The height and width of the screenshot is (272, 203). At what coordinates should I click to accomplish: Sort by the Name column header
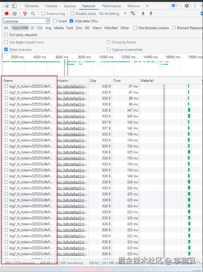pyautogui.click(x=29, y=80)
